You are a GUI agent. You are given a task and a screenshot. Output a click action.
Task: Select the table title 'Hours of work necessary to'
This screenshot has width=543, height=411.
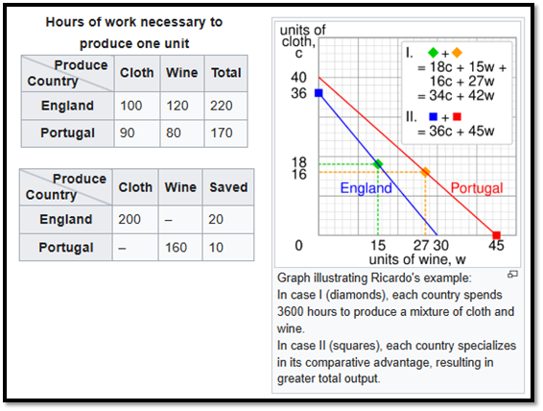(x=134, y=22)
